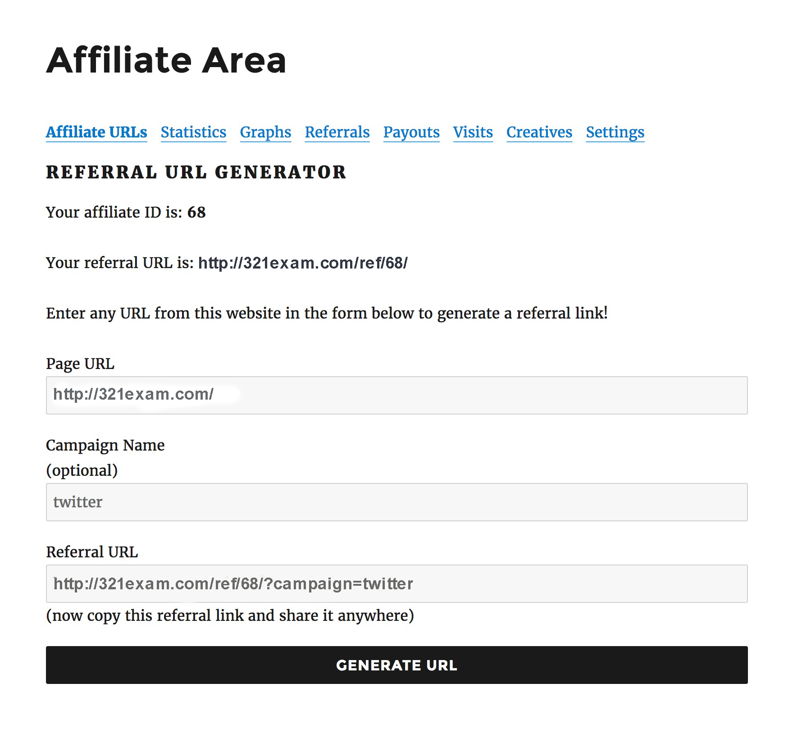Click the Referral URL Generator heading

coord(196,172)
